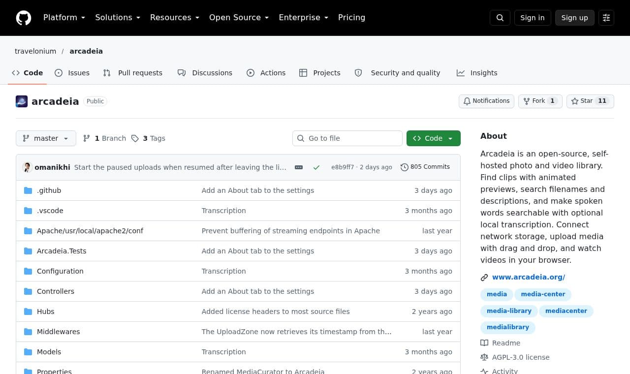The height and width of the screenshot is (374, 630).
Task: Click omanikhi's avatar in the commit row
Action: 28,167
